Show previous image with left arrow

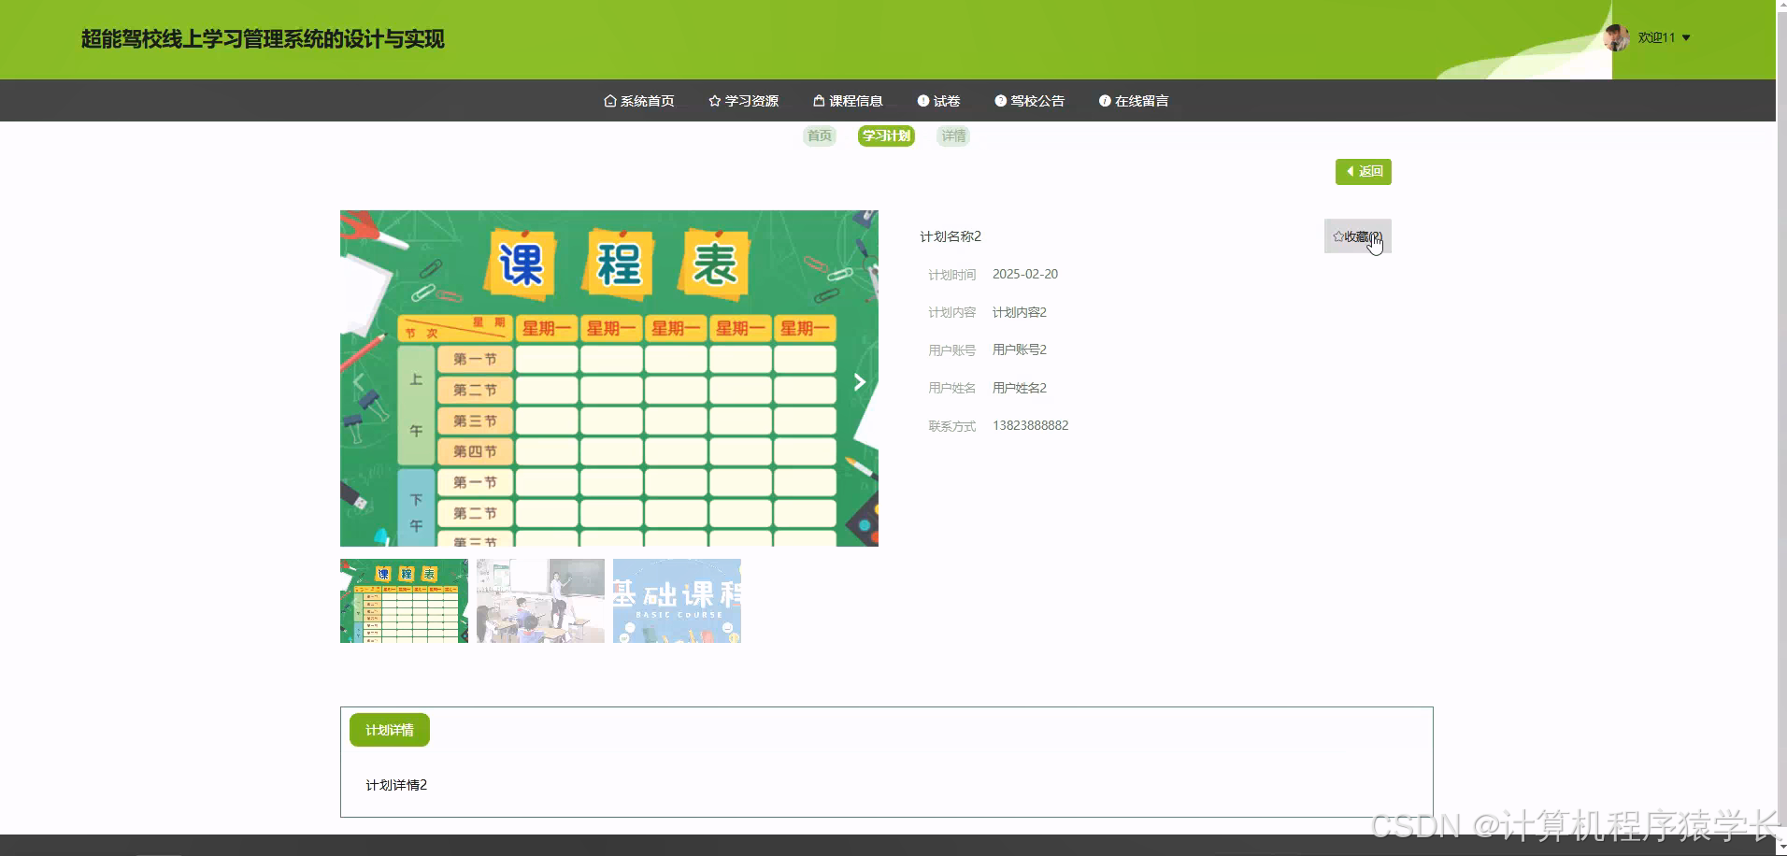coord(359,381)
